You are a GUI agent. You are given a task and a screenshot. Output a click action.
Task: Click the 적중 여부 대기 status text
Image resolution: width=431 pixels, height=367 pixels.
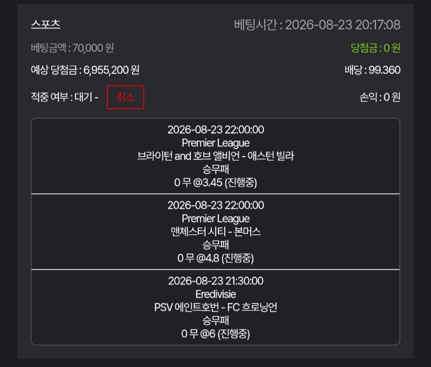click(x=65, y=97)
